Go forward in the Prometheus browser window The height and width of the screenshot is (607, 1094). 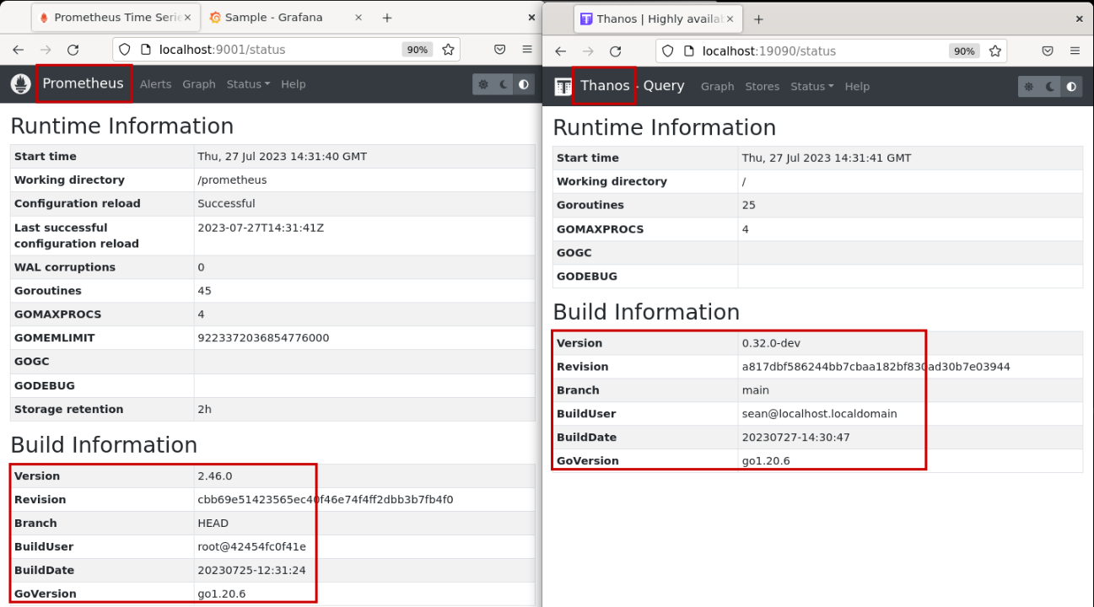(46, 50)
